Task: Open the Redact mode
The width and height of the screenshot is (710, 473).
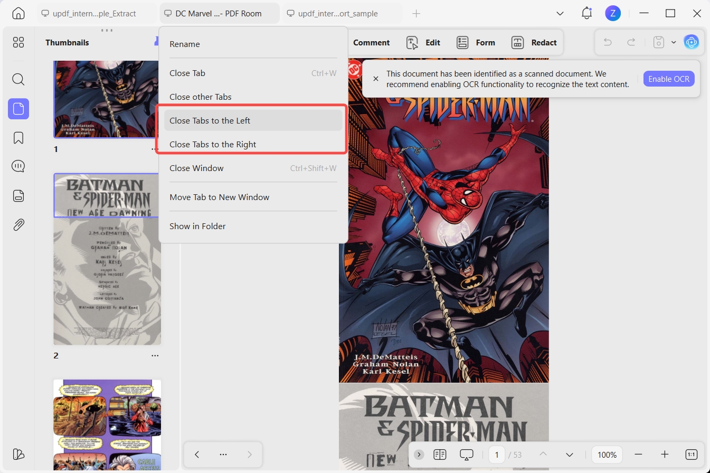Action: pyautogui.click(x=534, y=43)
